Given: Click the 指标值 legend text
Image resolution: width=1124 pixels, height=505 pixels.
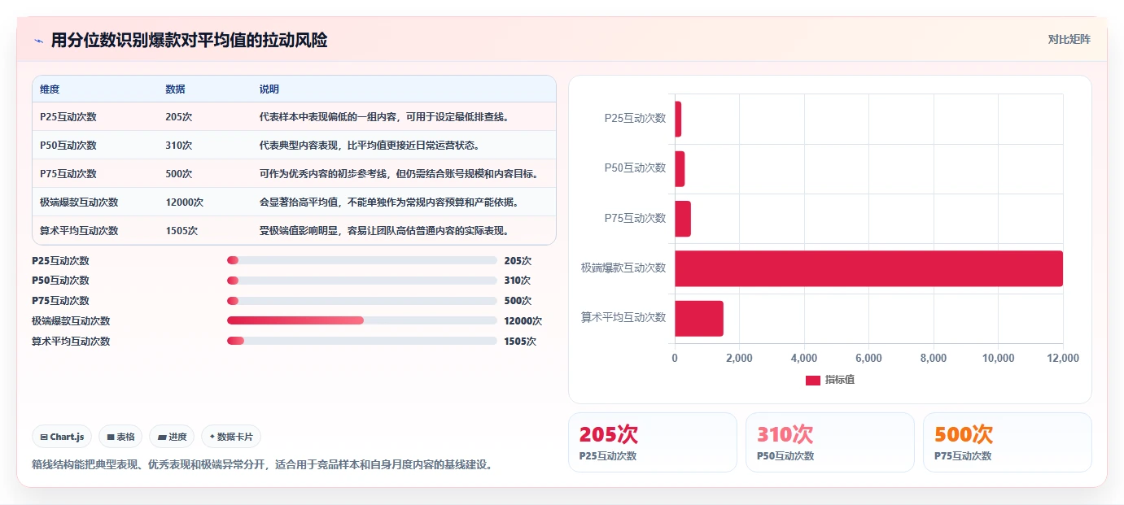Looking at the screenshot, I should [839, 380].
